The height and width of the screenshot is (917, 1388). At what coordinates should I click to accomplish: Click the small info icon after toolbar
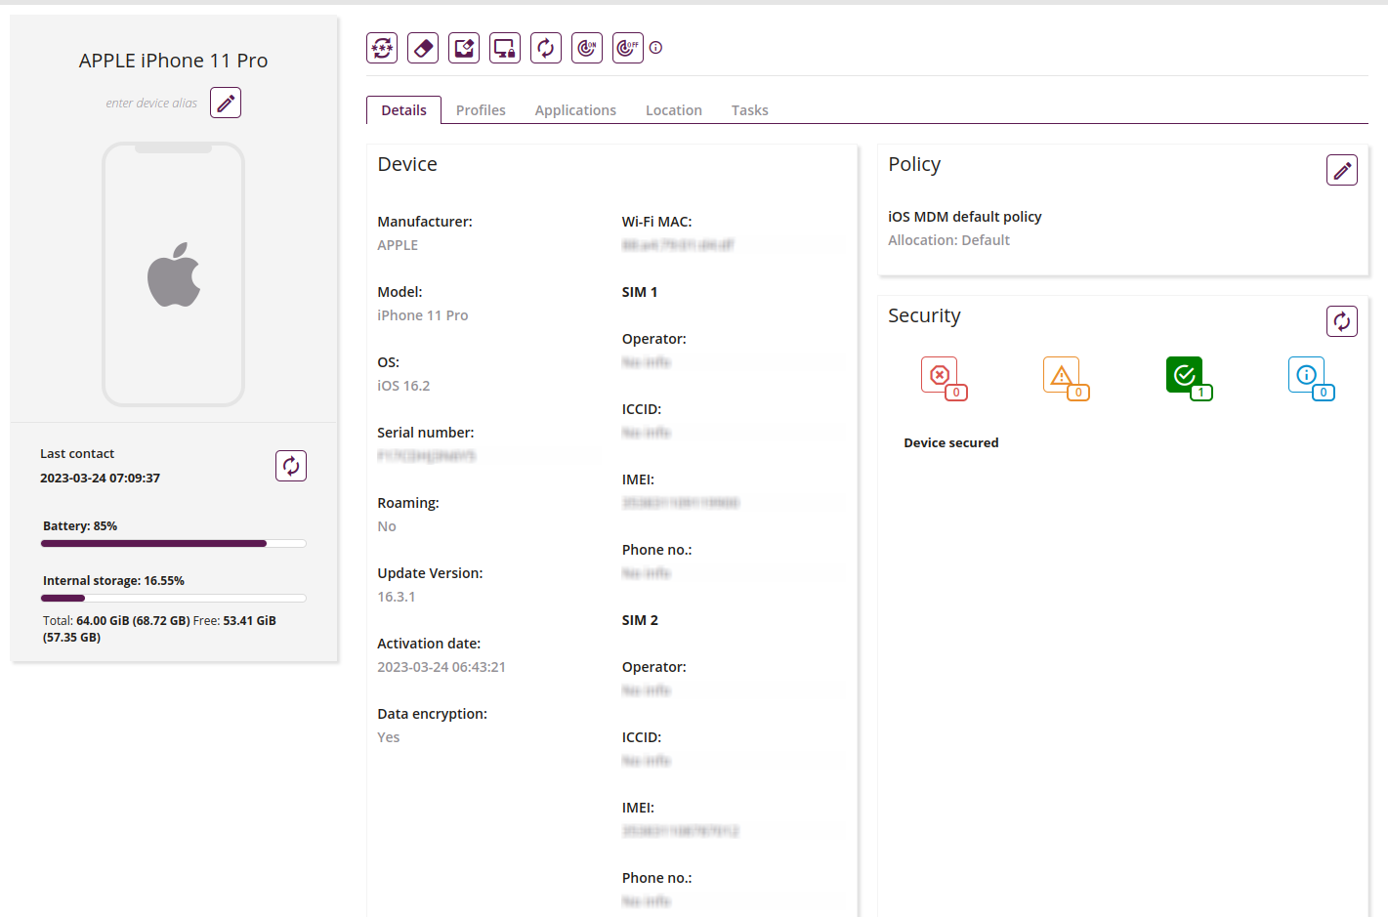click(656, 48)
